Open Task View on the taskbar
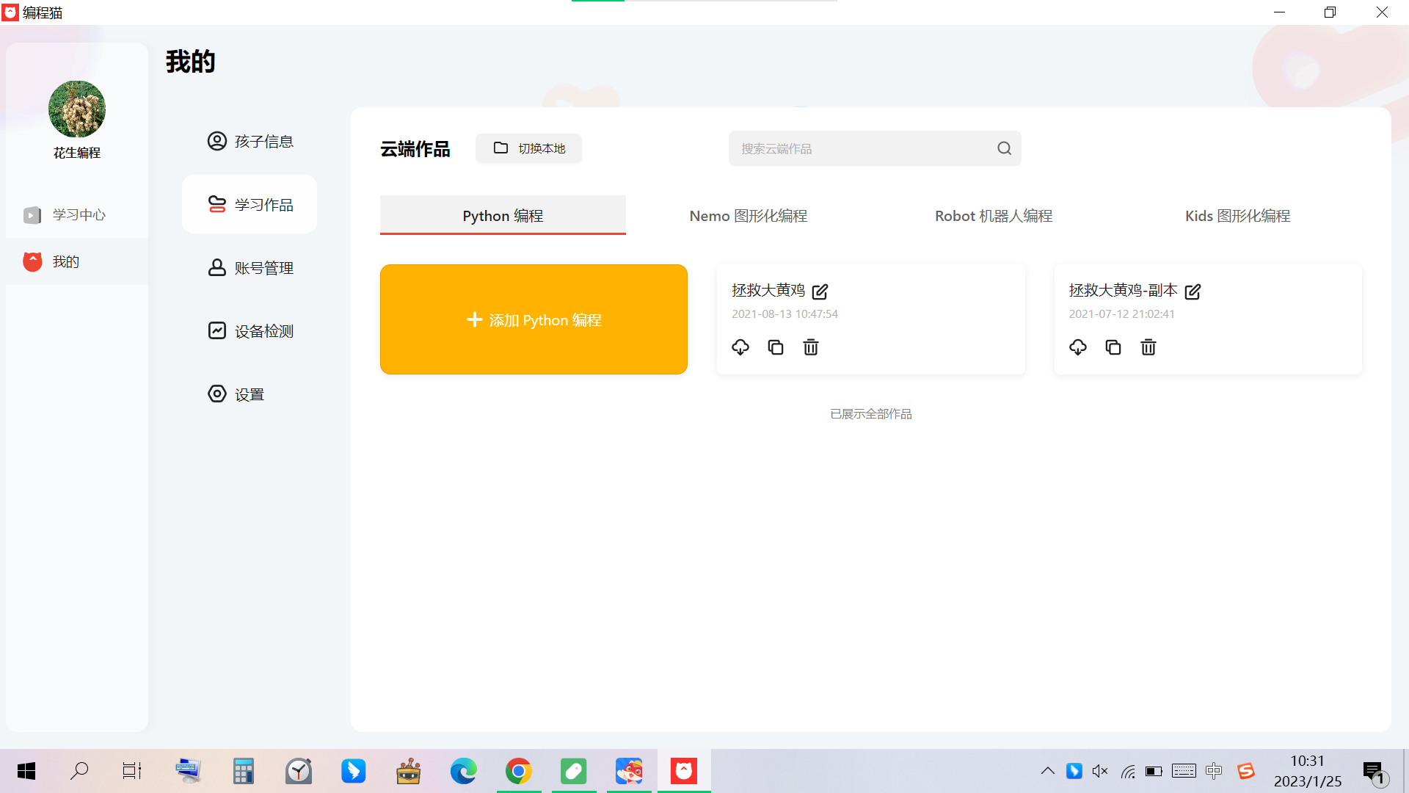Viewport: 1409px width, 793px height. tap(132, 771)
